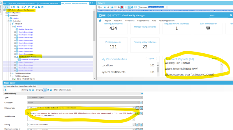Screen dimensions: 233x130
Task: Click the sort descending icon in Node editor
Action: click(x=33, y=90)
